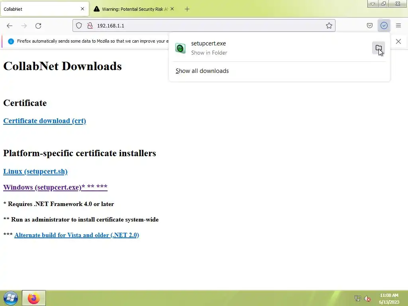The width and height of the screenshot is (408, 306).
Task: Click the Show in Folder text
Action: 209,53
